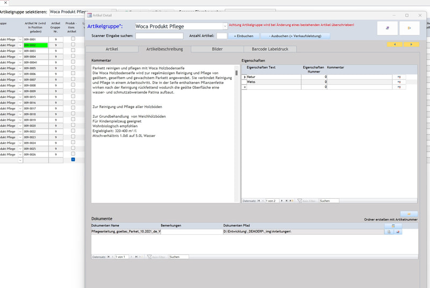
Task: Click the Bemerkungen cell of the Pflegeanleitung row
Action: point(192,232)
